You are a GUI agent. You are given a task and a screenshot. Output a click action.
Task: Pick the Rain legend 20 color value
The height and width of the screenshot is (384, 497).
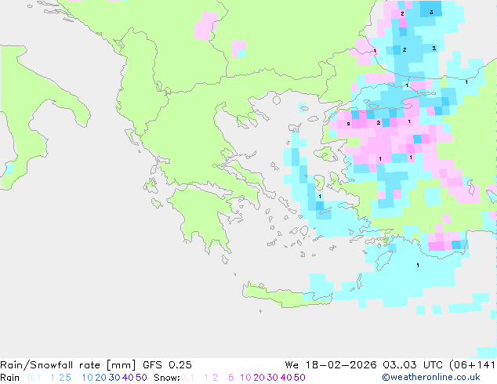[100, 378]
